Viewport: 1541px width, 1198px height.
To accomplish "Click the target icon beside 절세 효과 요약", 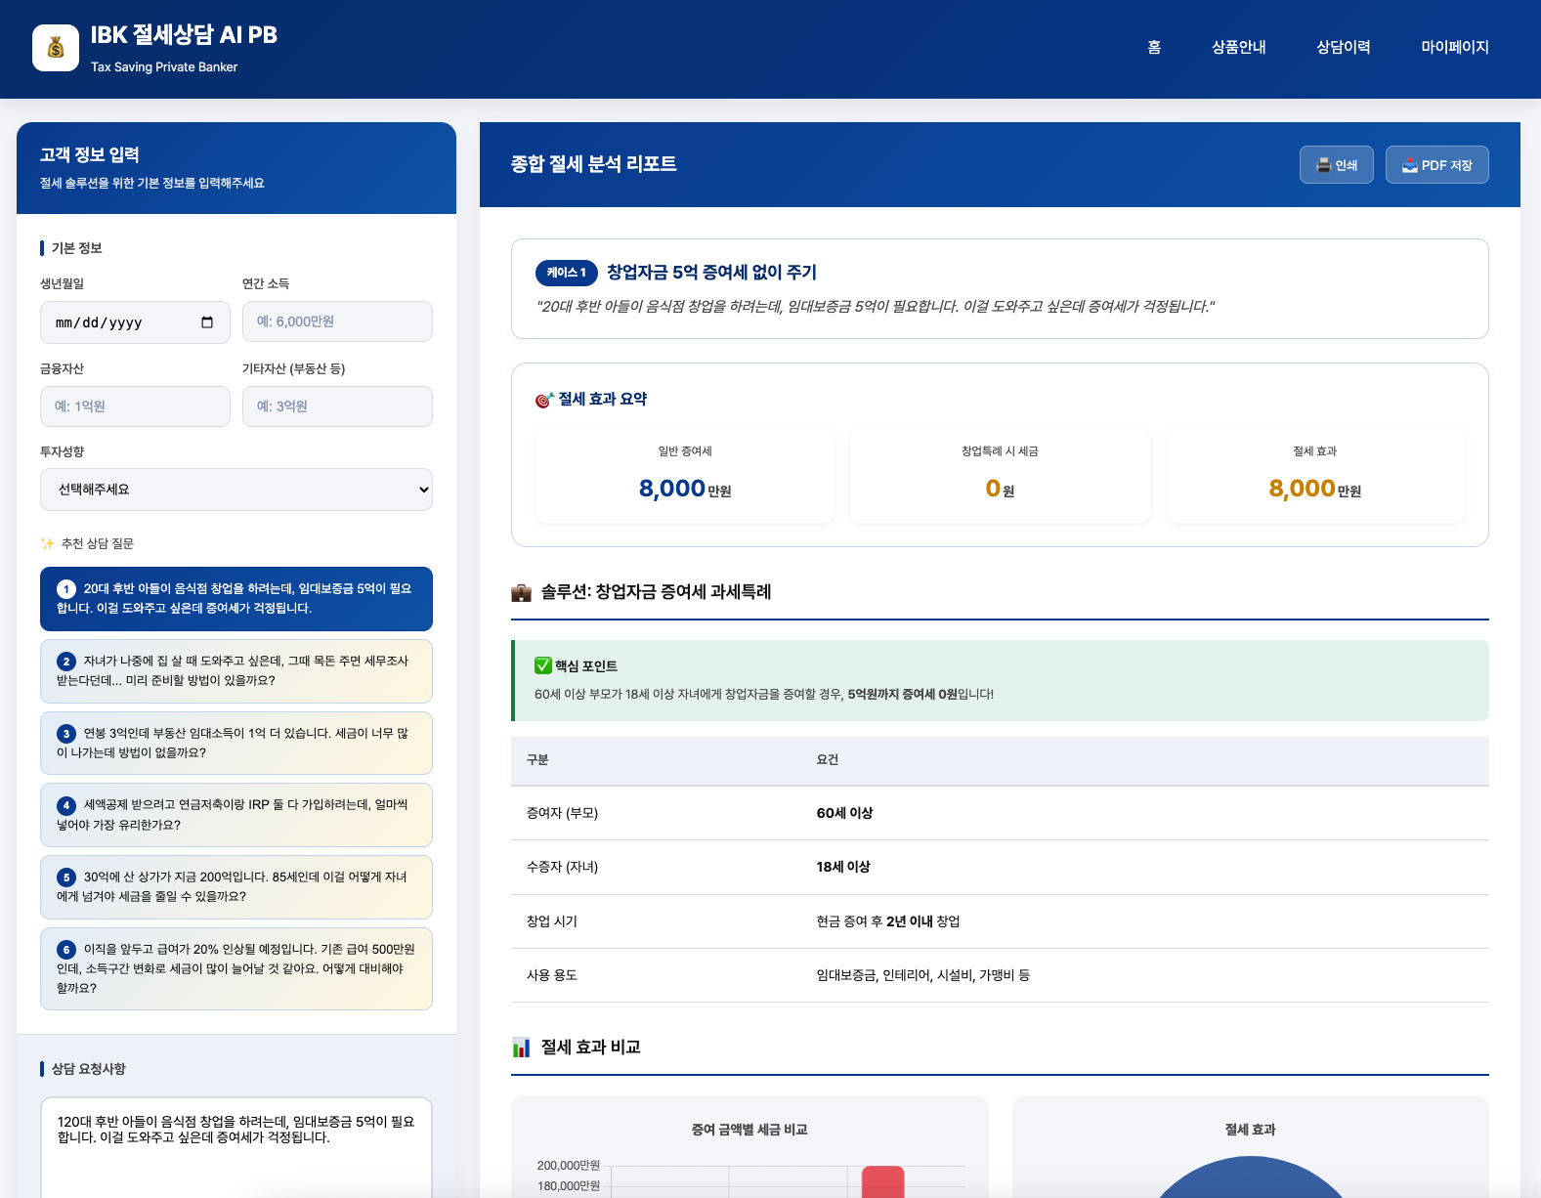I will (544, 400).
